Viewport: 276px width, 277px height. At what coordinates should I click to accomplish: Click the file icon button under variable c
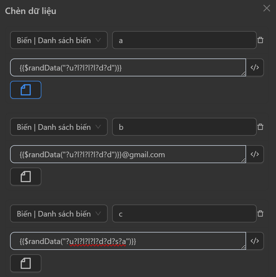(26, 263)
